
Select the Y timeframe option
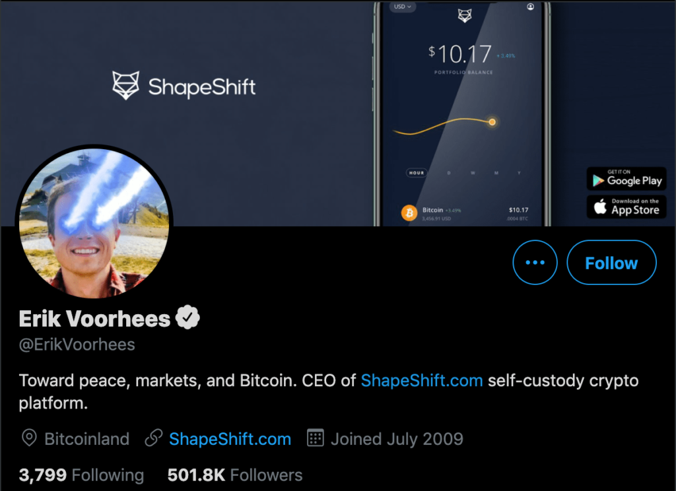[519, 172]
